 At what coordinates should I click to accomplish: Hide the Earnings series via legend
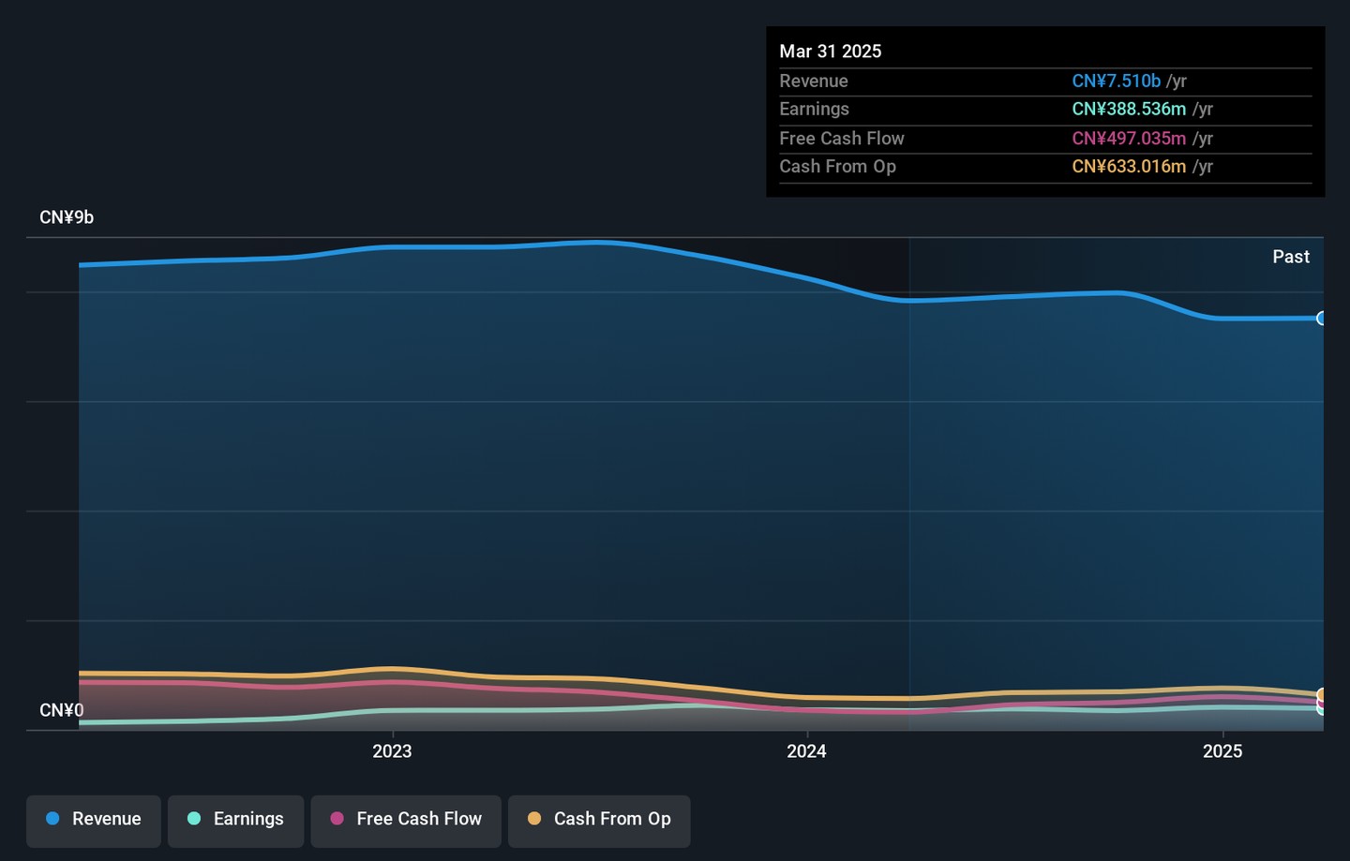[236, 820]
